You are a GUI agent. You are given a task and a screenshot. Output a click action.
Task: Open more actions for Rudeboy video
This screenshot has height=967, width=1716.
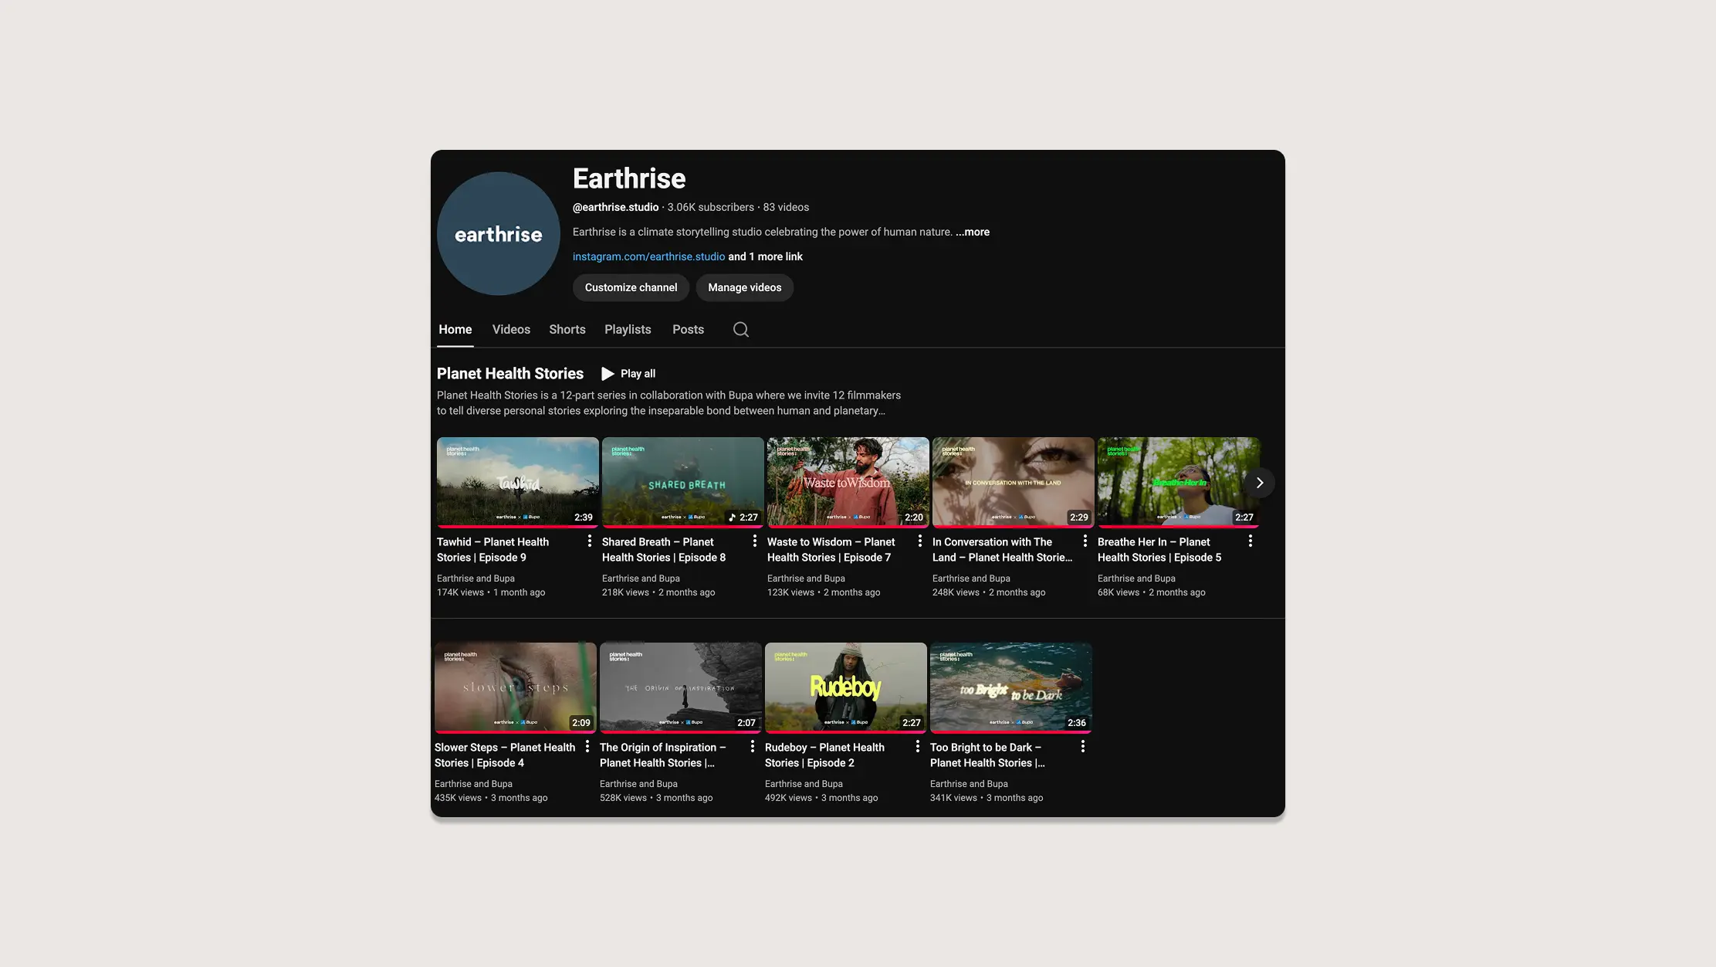[x=917, y=747]
